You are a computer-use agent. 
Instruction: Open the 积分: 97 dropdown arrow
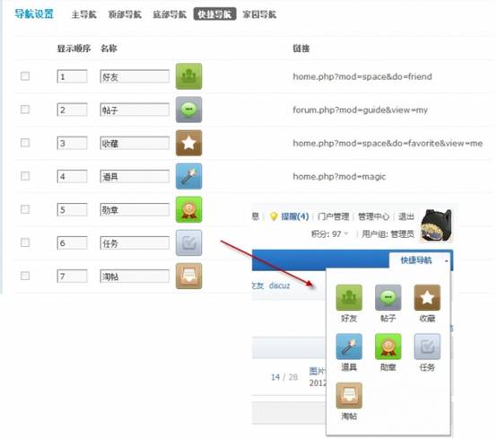tap(346, 233)
